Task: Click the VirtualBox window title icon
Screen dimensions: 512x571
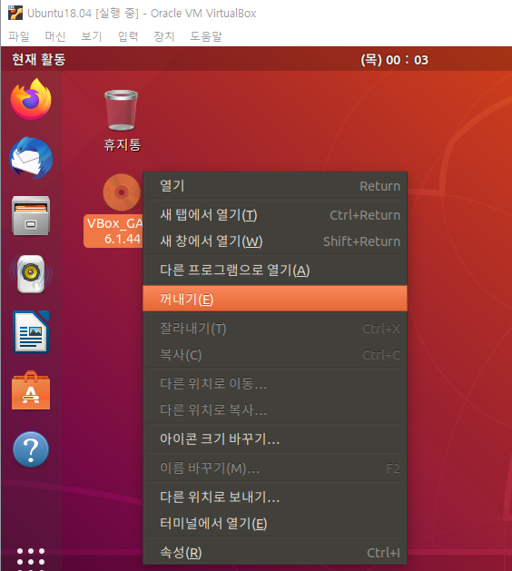Action: [x=15, y=13]
